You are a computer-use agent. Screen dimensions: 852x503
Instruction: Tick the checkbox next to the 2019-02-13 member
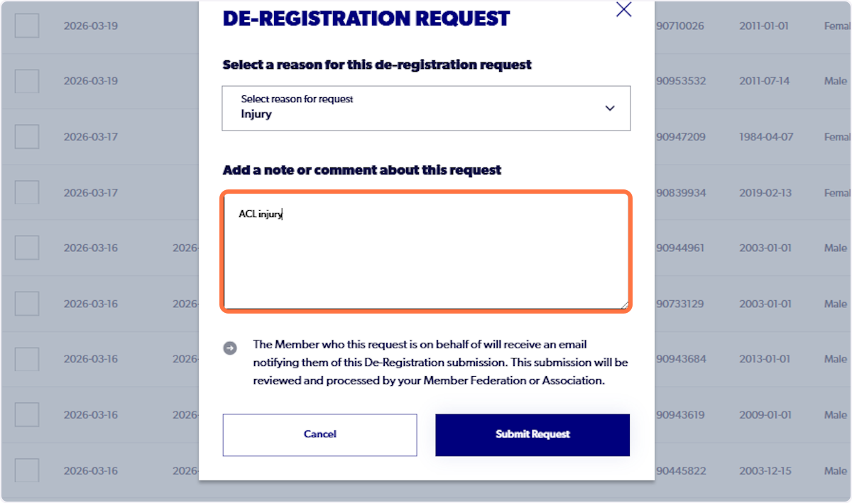(x=26, y=192)
